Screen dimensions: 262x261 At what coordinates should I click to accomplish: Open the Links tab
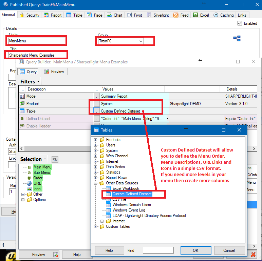pos(242,15)
